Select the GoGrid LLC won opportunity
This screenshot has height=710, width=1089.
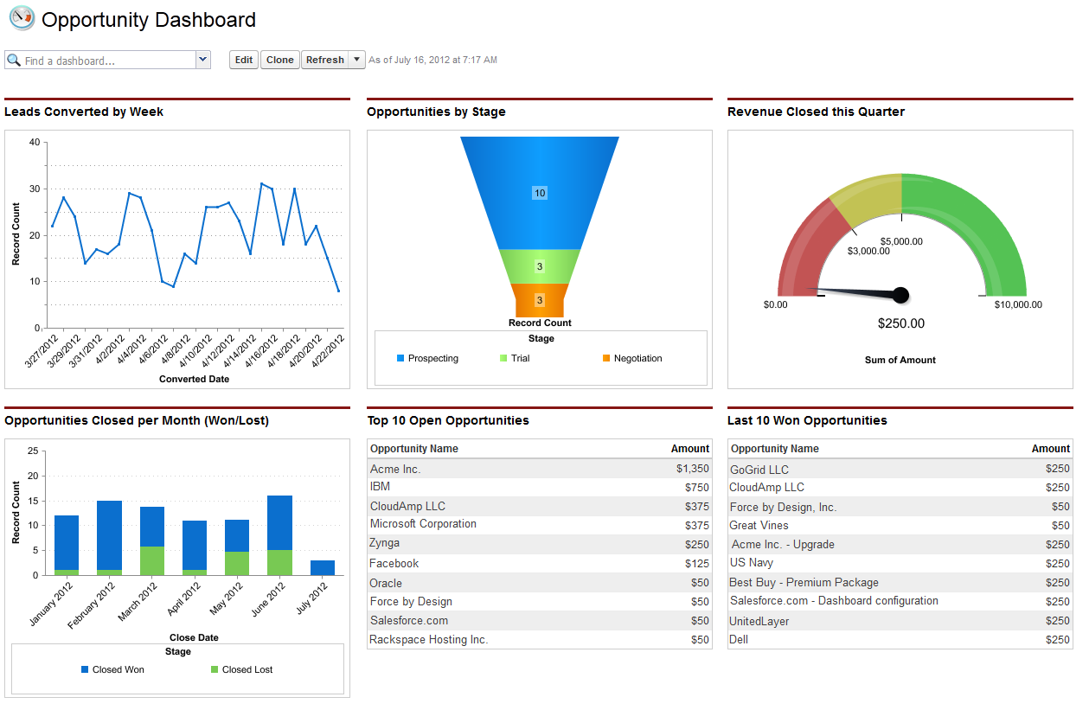(x=759, y=469)
